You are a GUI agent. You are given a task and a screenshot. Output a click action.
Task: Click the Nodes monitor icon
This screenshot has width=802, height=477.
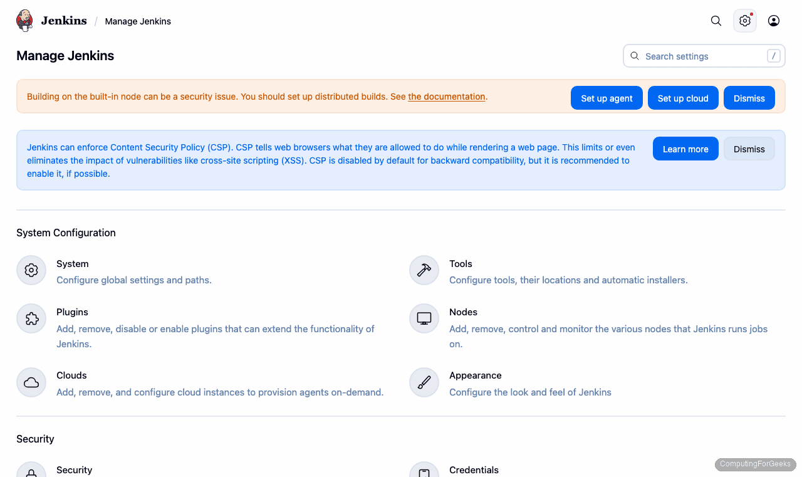[x=424, y=318]
